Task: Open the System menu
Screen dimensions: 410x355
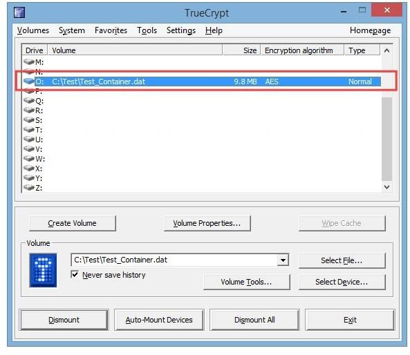Action: pyautogui.click(x=72, y=30)
